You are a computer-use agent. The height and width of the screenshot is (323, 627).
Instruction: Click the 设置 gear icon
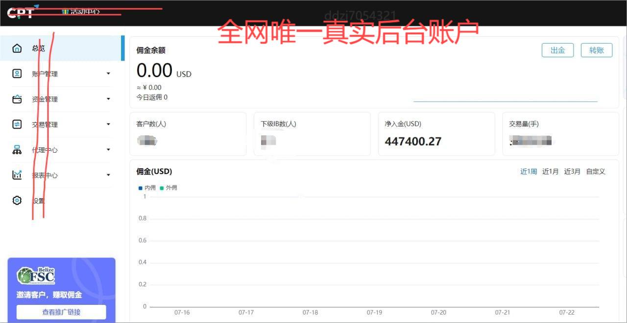click(x=17, y=201)
